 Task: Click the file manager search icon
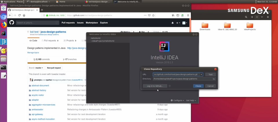click(246, 17)
